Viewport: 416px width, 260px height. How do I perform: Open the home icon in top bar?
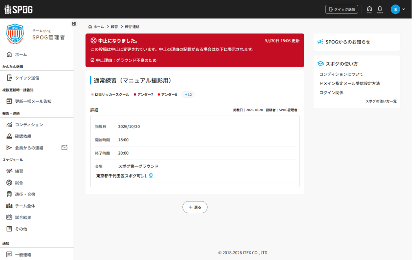click(x=369, y=9)
